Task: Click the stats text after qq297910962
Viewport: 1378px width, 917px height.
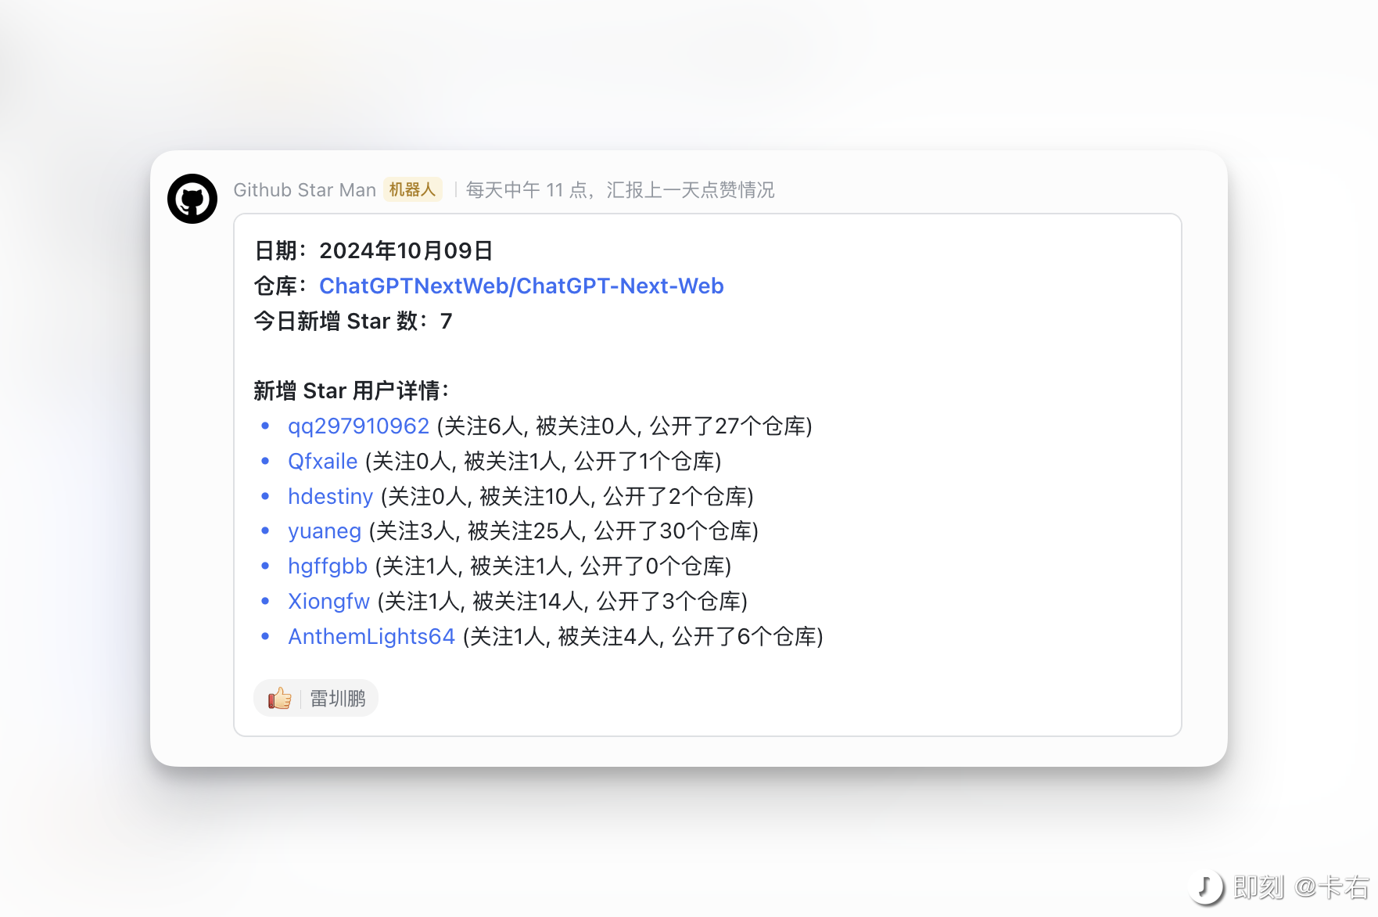Action: click(x=625, y=426)
